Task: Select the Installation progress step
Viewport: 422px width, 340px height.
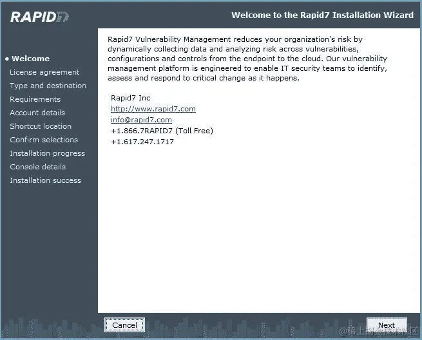Action: (48, 153)
